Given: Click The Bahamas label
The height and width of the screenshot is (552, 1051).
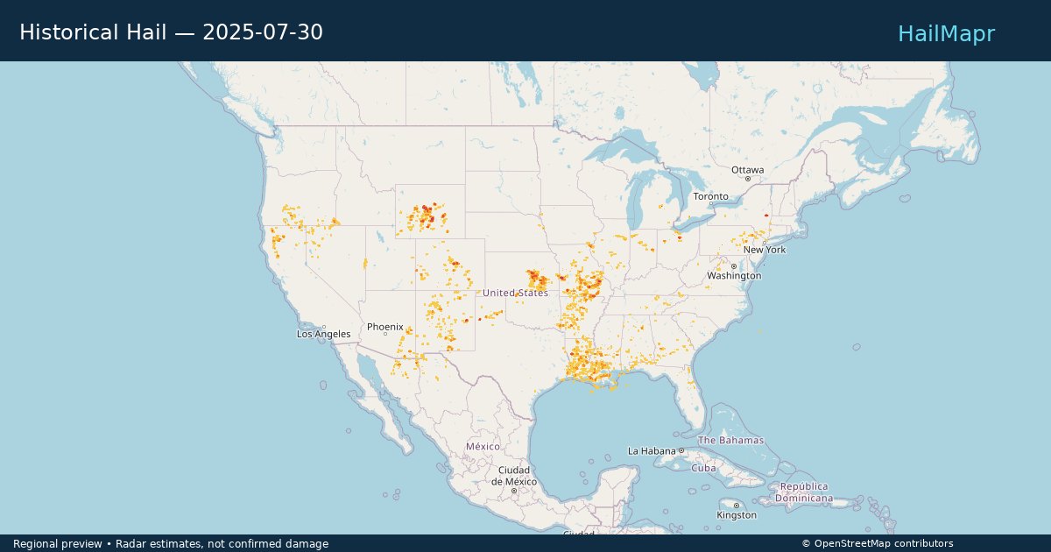Looking at the screenshot, I should (x=730, y=440).
